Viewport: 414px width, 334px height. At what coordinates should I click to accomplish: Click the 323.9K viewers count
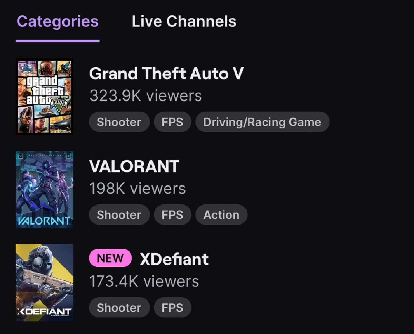(x=145, y=96)
